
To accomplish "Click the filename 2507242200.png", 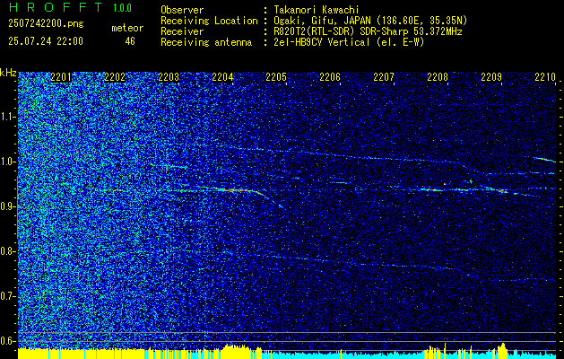I will (x=46, y=23).
